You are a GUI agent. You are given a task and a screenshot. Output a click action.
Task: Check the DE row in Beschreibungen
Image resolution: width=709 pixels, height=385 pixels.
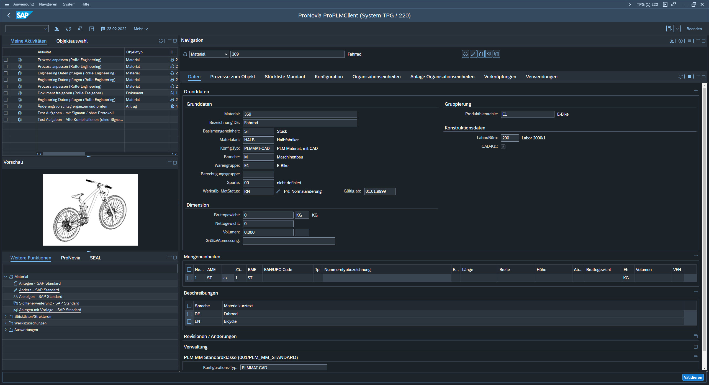pos(189,314)
